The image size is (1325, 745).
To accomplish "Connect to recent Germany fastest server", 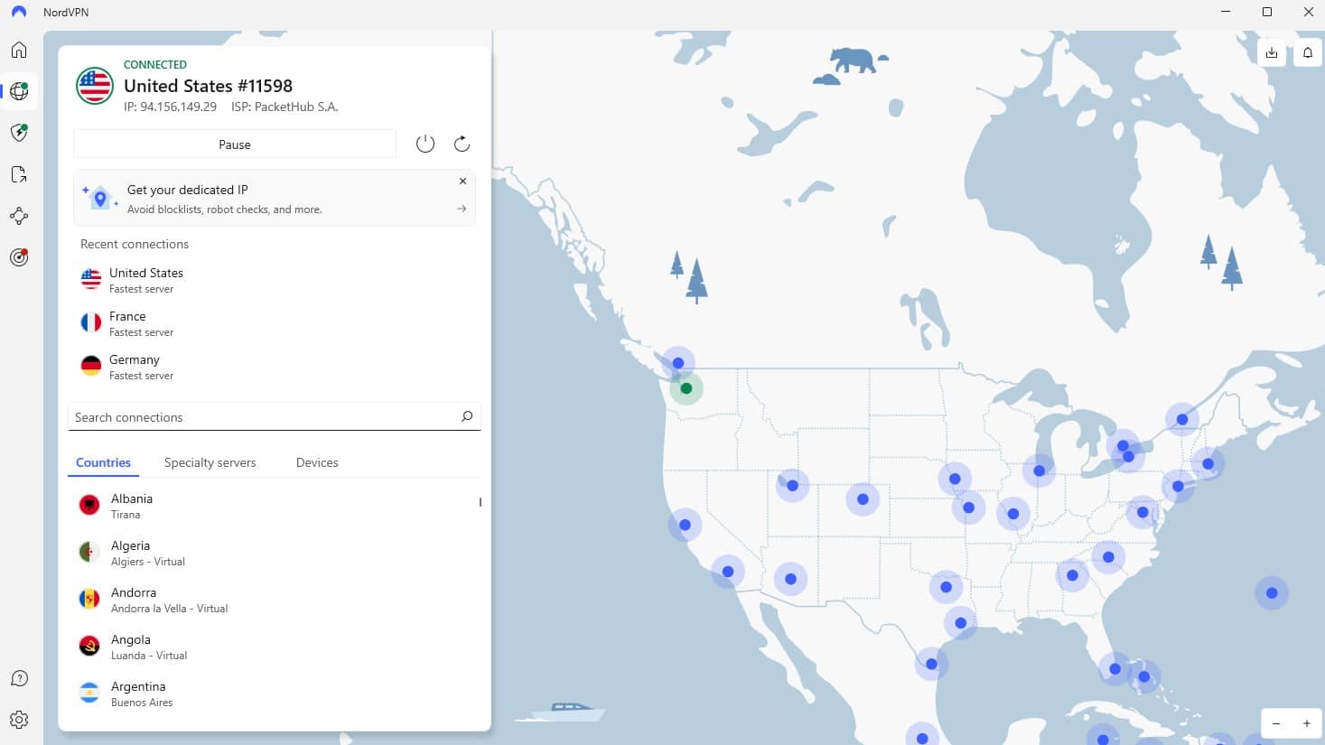I will point(274,367).
